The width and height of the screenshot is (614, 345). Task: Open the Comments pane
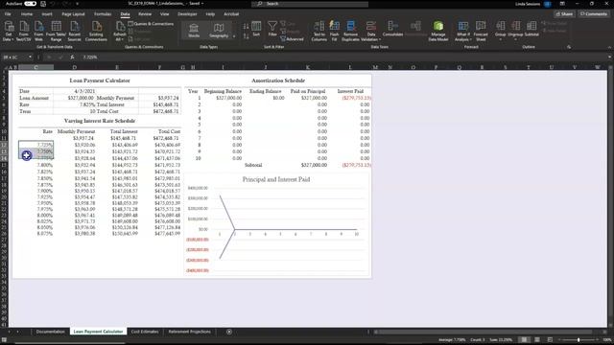coord(593,14)
